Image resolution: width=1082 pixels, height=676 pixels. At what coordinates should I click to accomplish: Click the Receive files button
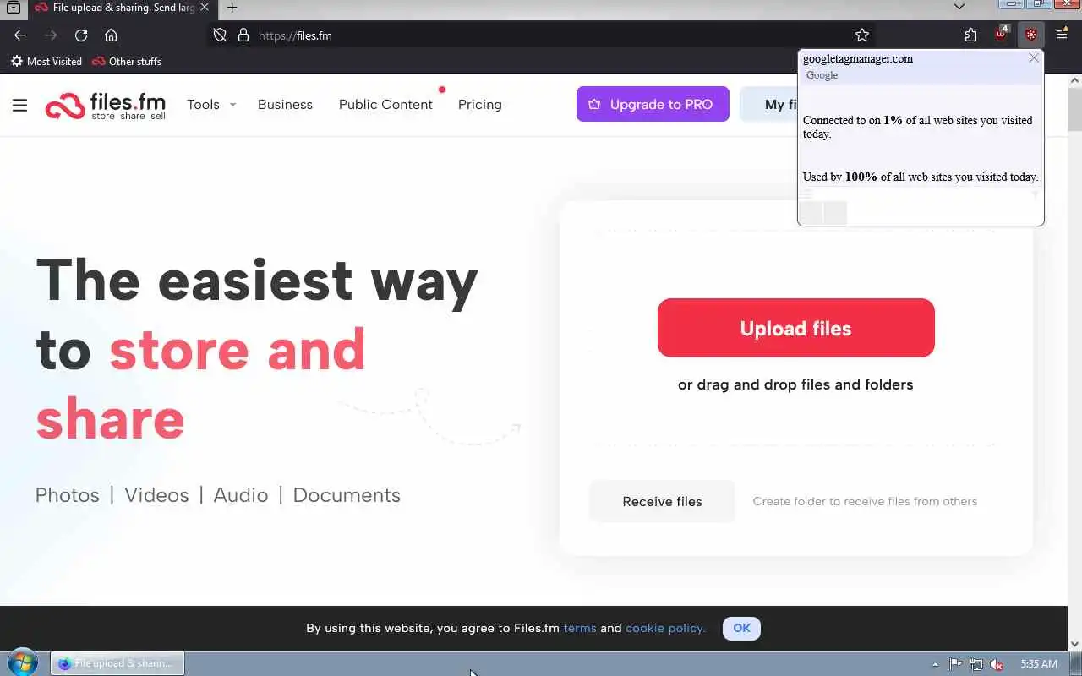coord(662,501)
